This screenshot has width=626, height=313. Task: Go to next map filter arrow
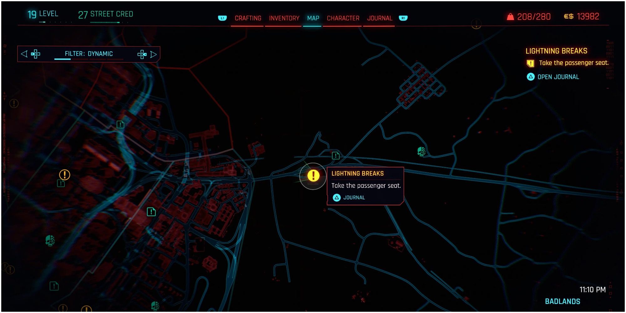pyautogui.click(x=153, y=54)
